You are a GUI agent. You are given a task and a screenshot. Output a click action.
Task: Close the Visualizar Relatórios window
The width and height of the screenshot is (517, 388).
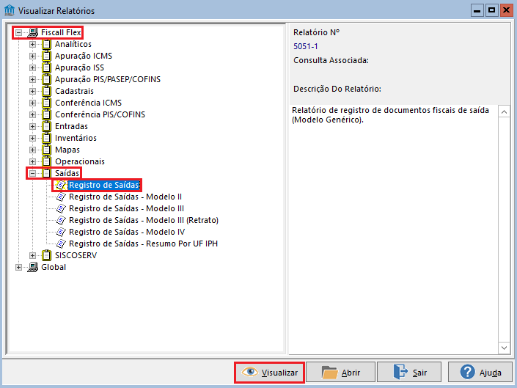click(x=506, y=10)
